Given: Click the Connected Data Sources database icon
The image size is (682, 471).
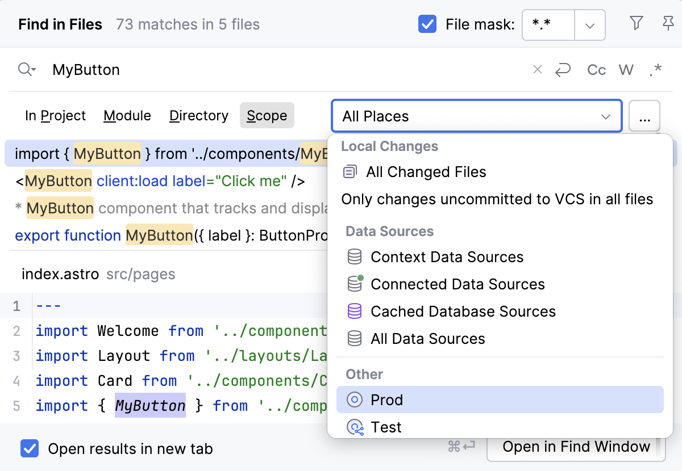Looking at the screenshot, I should [354, 284].
